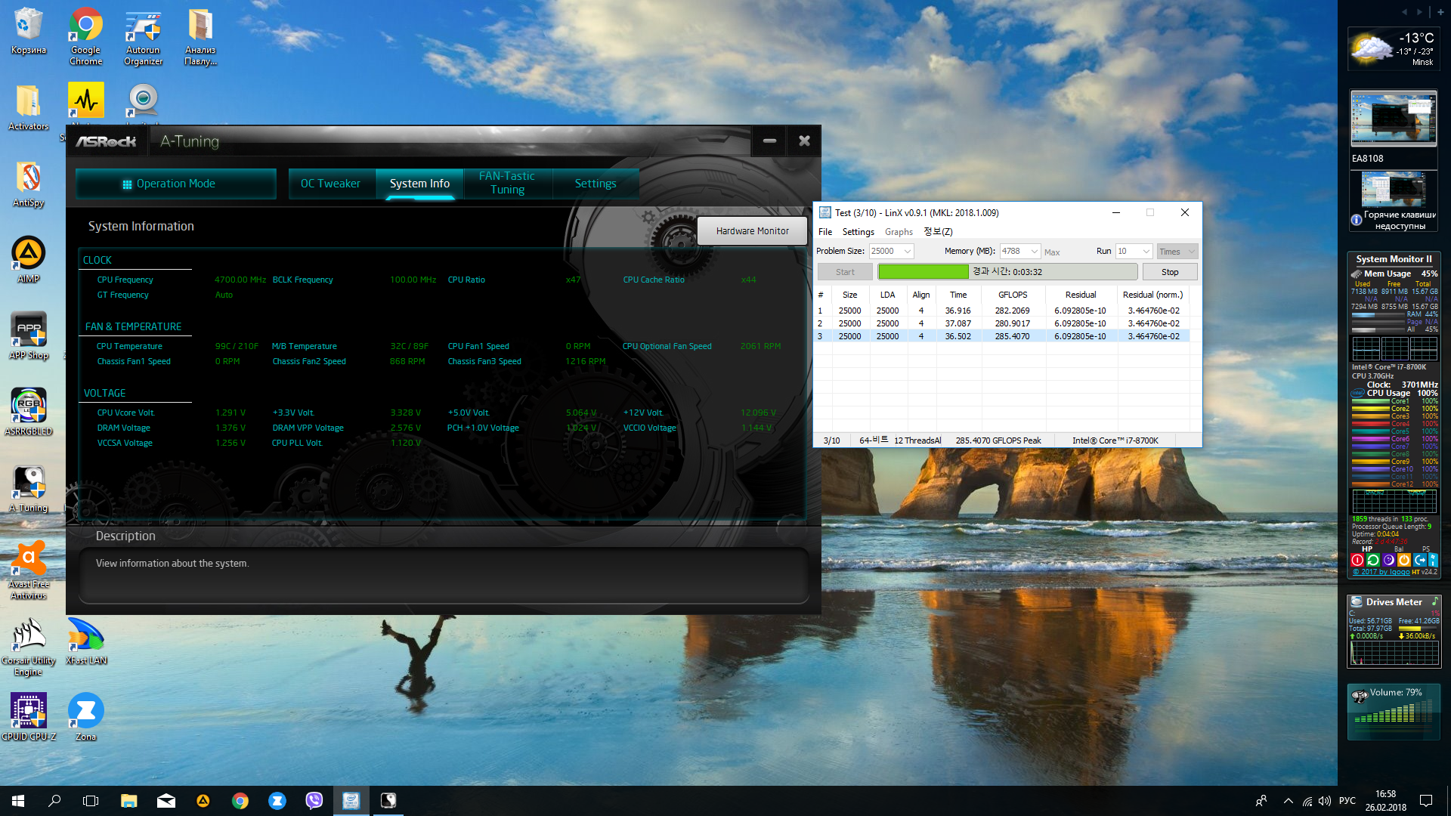Open the Settings menu in LinX
Screen dimensions: 1451x816
coord(858,232)
